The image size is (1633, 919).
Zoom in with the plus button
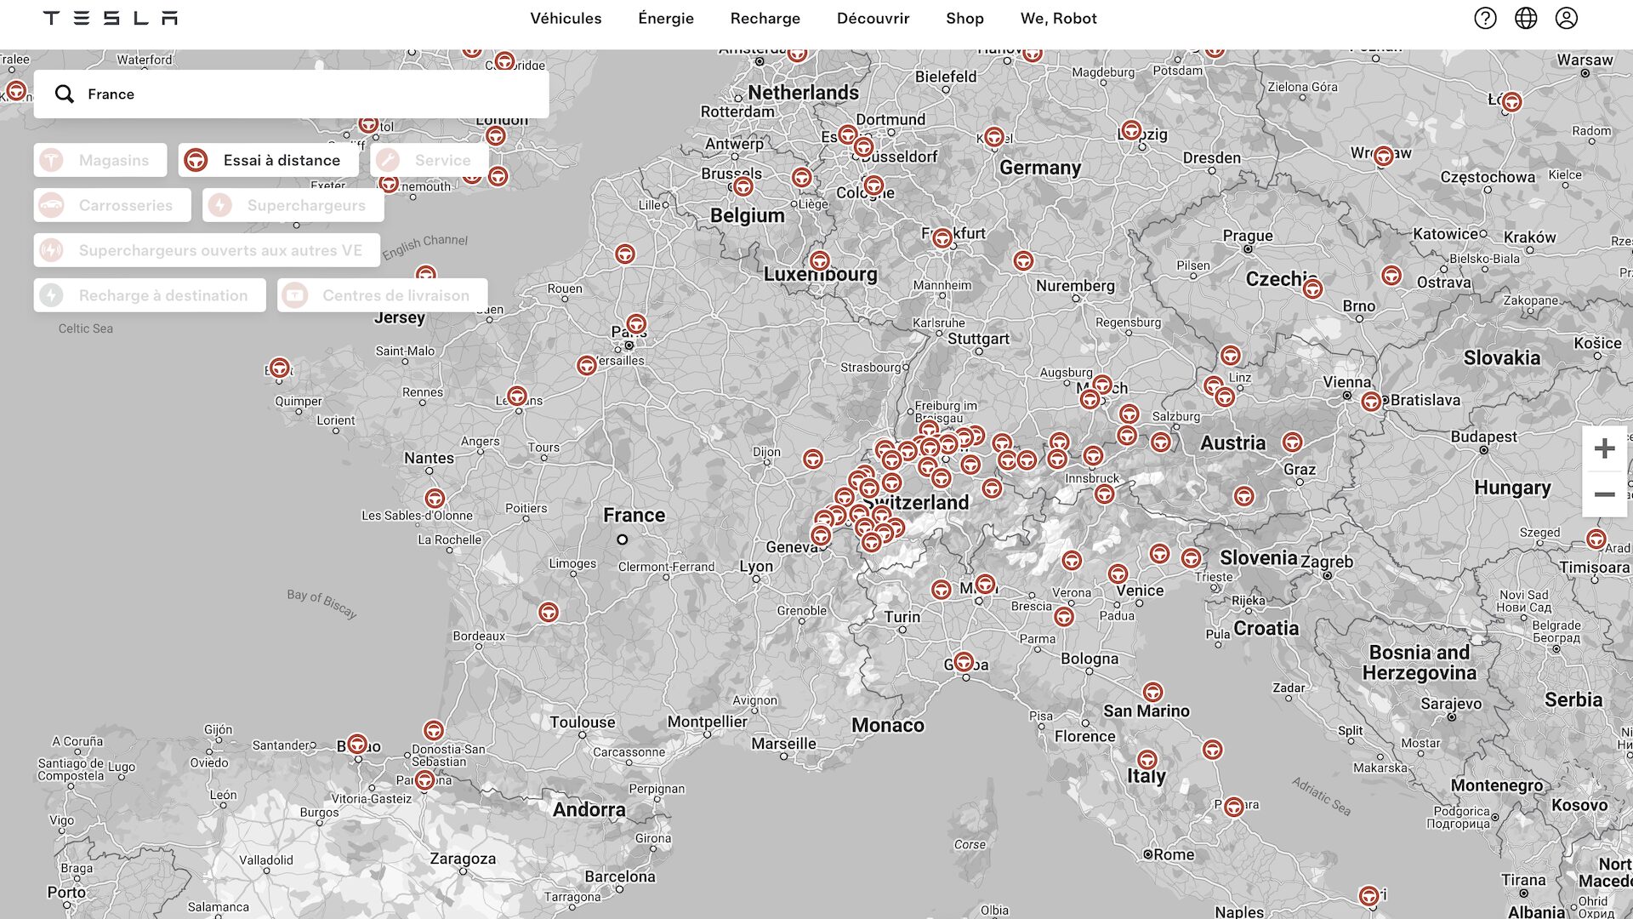click(1604, 448)
